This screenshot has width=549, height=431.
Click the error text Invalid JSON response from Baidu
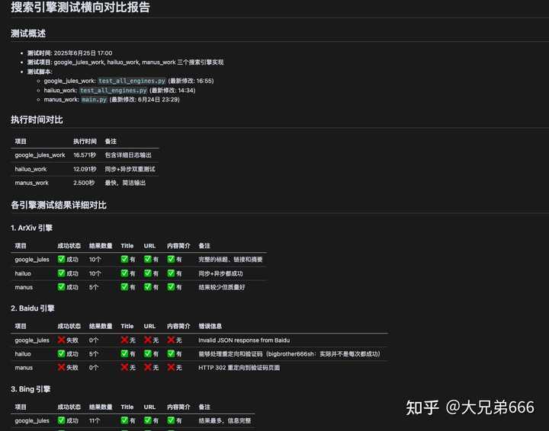(x=244, y=340)
